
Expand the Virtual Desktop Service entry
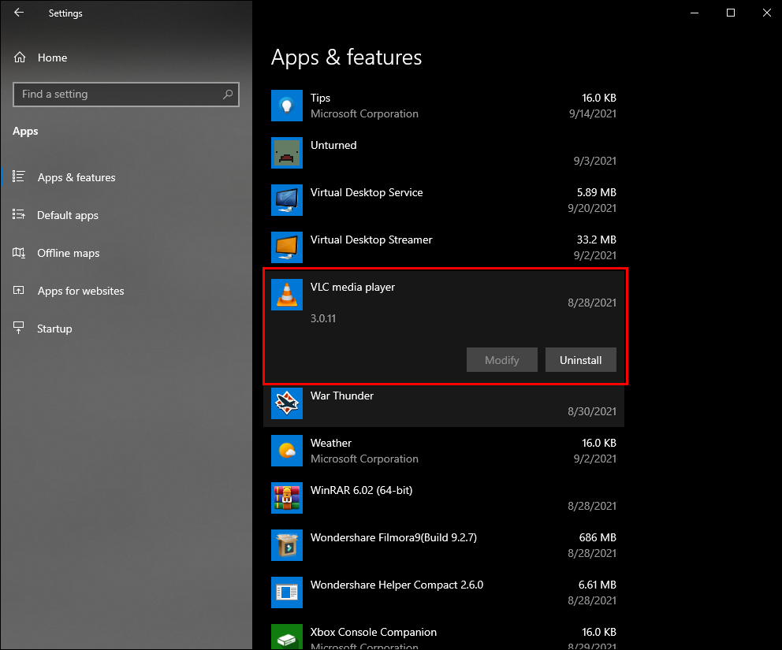pyautogui.click(x=443, y=200)
